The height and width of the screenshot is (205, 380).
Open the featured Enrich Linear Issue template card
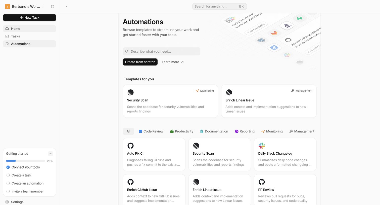tap(269, 101)
